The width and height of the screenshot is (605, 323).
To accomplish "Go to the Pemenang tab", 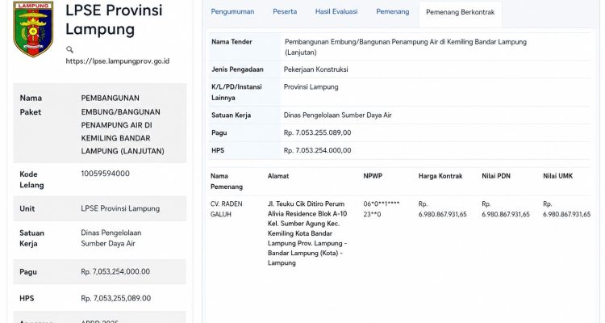I will (392, 11).
